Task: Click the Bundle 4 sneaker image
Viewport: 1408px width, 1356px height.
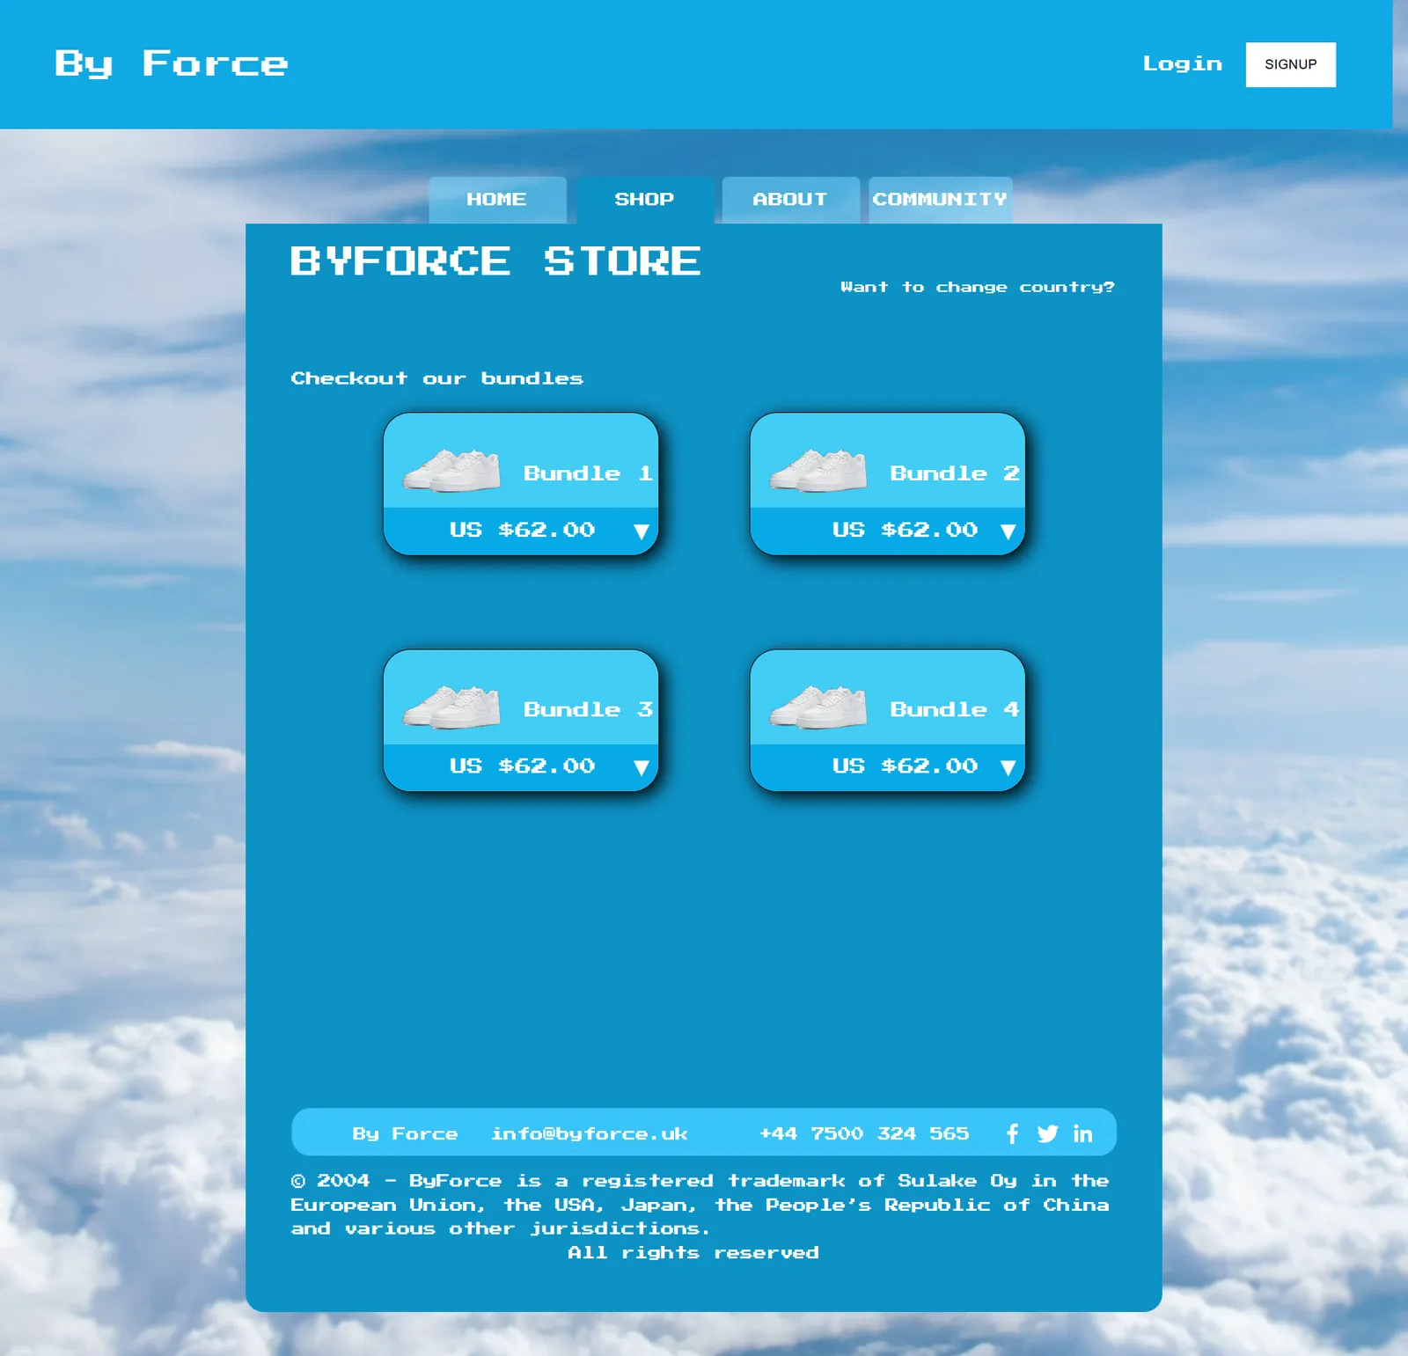Action: pos(818,707)
